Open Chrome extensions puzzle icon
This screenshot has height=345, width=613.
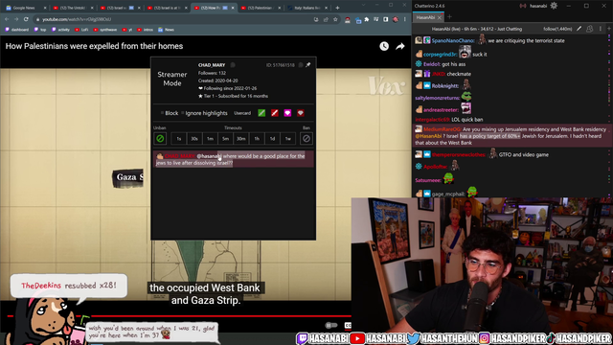click(x=366, y=19)
